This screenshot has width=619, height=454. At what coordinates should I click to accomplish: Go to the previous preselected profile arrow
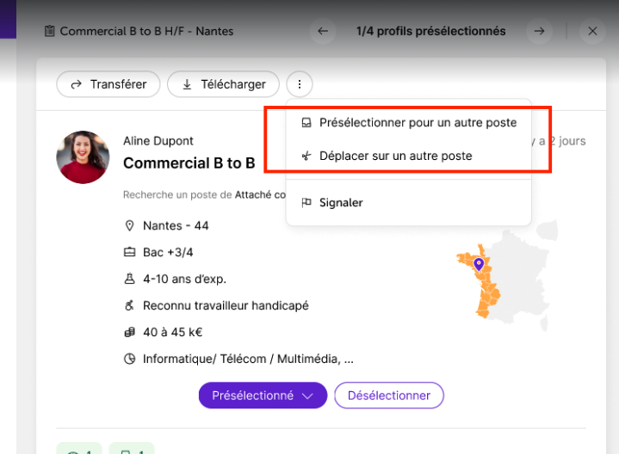(323, 31)
